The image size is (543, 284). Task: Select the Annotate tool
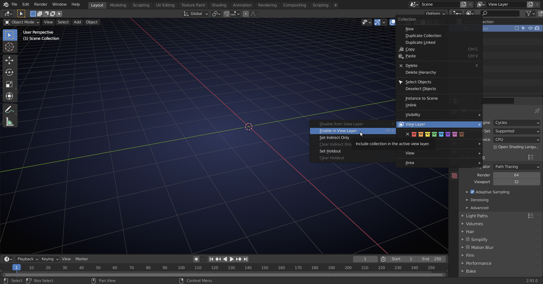(x=10, y=110)
